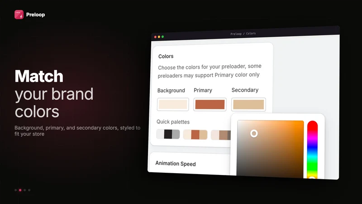
Task: Go to the first carousel dot
Action: (x=16, y=190)
